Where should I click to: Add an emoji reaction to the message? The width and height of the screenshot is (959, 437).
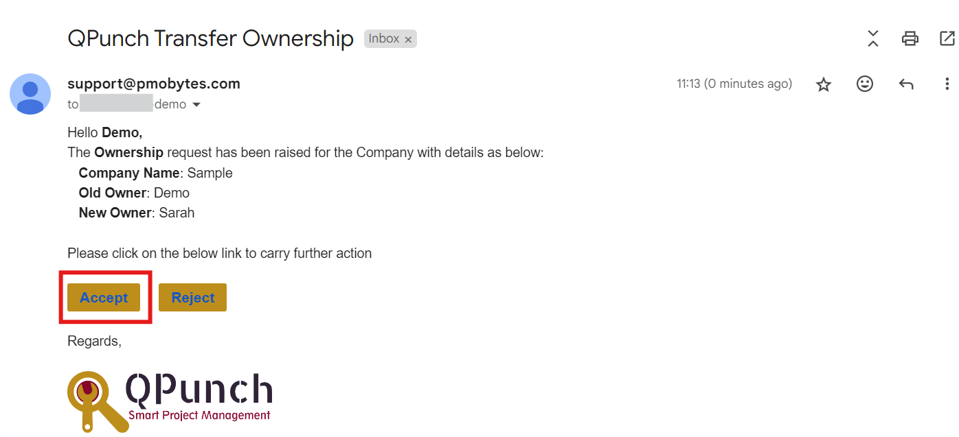click(x=865, y=84)
